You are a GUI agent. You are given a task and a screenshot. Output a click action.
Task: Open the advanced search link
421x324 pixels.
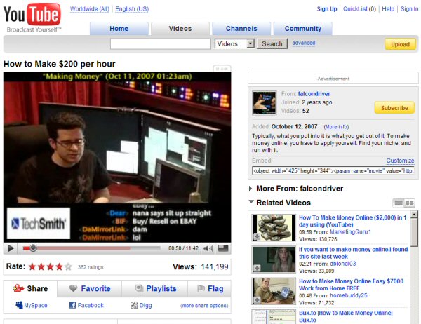coord(304,43)
